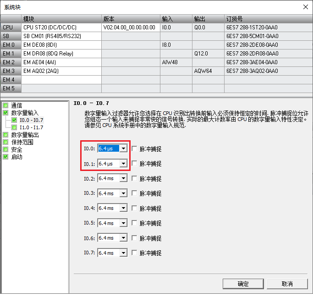Select 安全 settings node
Screen dimensions: 313x297
coord(16,149)
